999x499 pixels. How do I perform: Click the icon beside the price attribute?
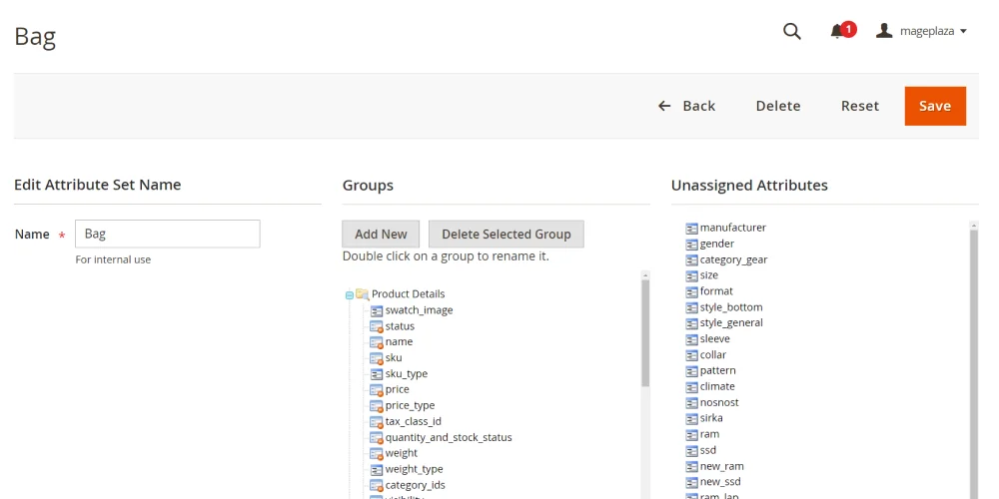[377, 390]
